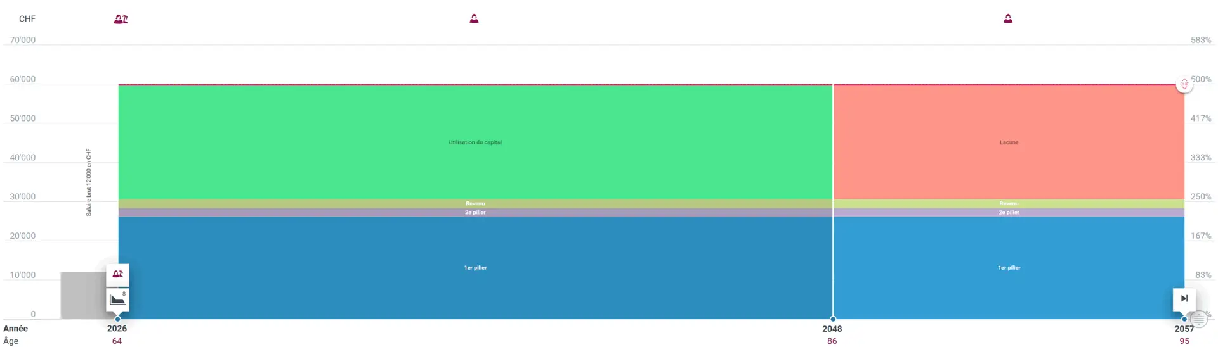Click the age value 64
1218x347 pixels.
tap(117, 341)
